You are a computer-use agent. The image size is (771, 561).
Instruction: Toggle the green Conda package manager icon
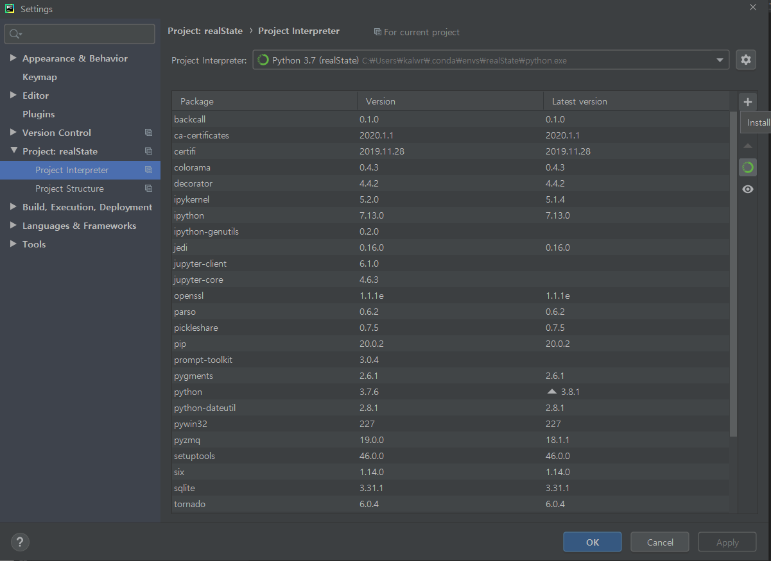coord(747,167)
